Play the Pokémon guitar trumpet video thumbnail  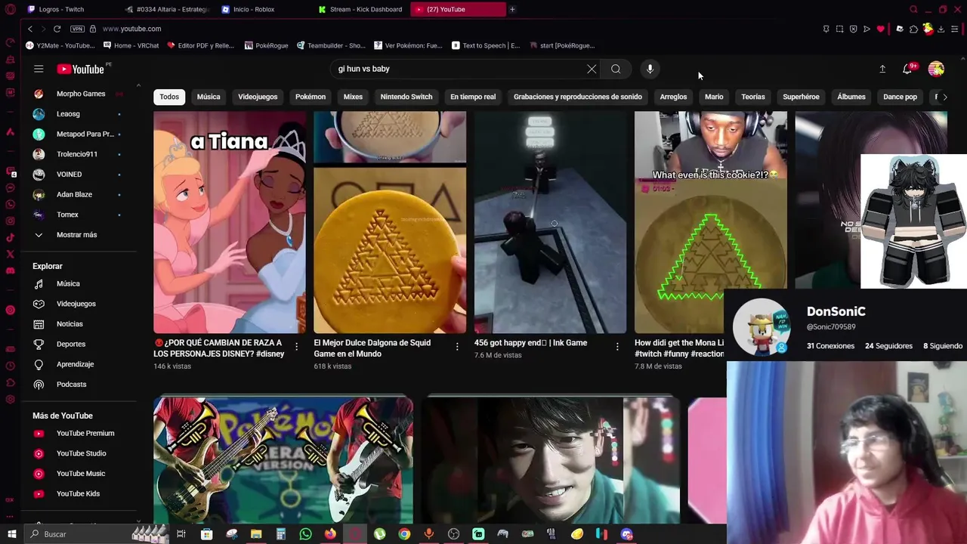click(283, 460)
